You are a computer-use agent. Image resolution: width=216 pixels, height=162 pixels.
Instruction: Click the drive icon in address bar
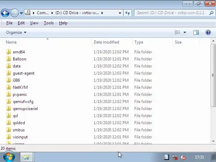point(28,13)
